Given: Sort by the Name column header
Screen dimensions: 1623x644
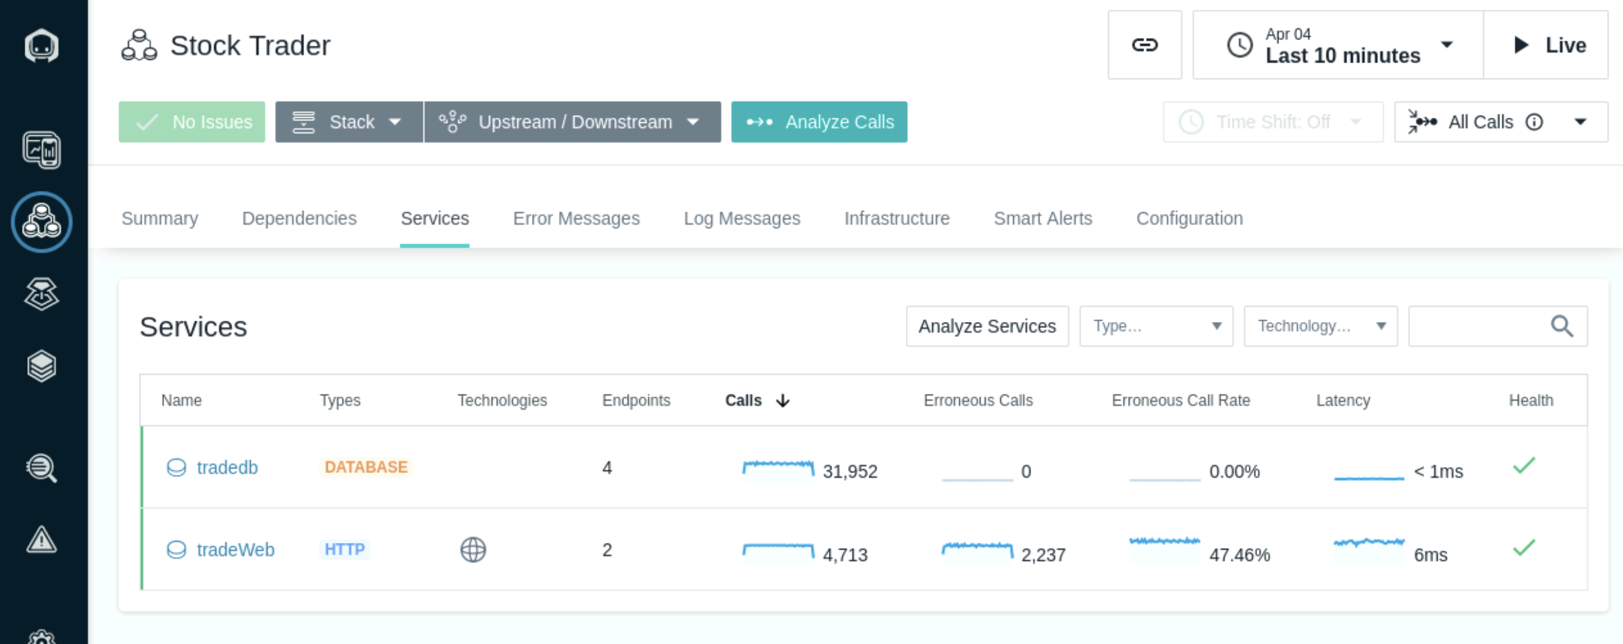Looking at the screenshot, I should [181, 401].
